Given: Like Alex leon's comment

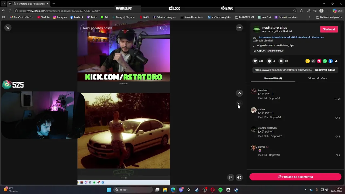Looking at the screenshot, I should pos(336,99).
